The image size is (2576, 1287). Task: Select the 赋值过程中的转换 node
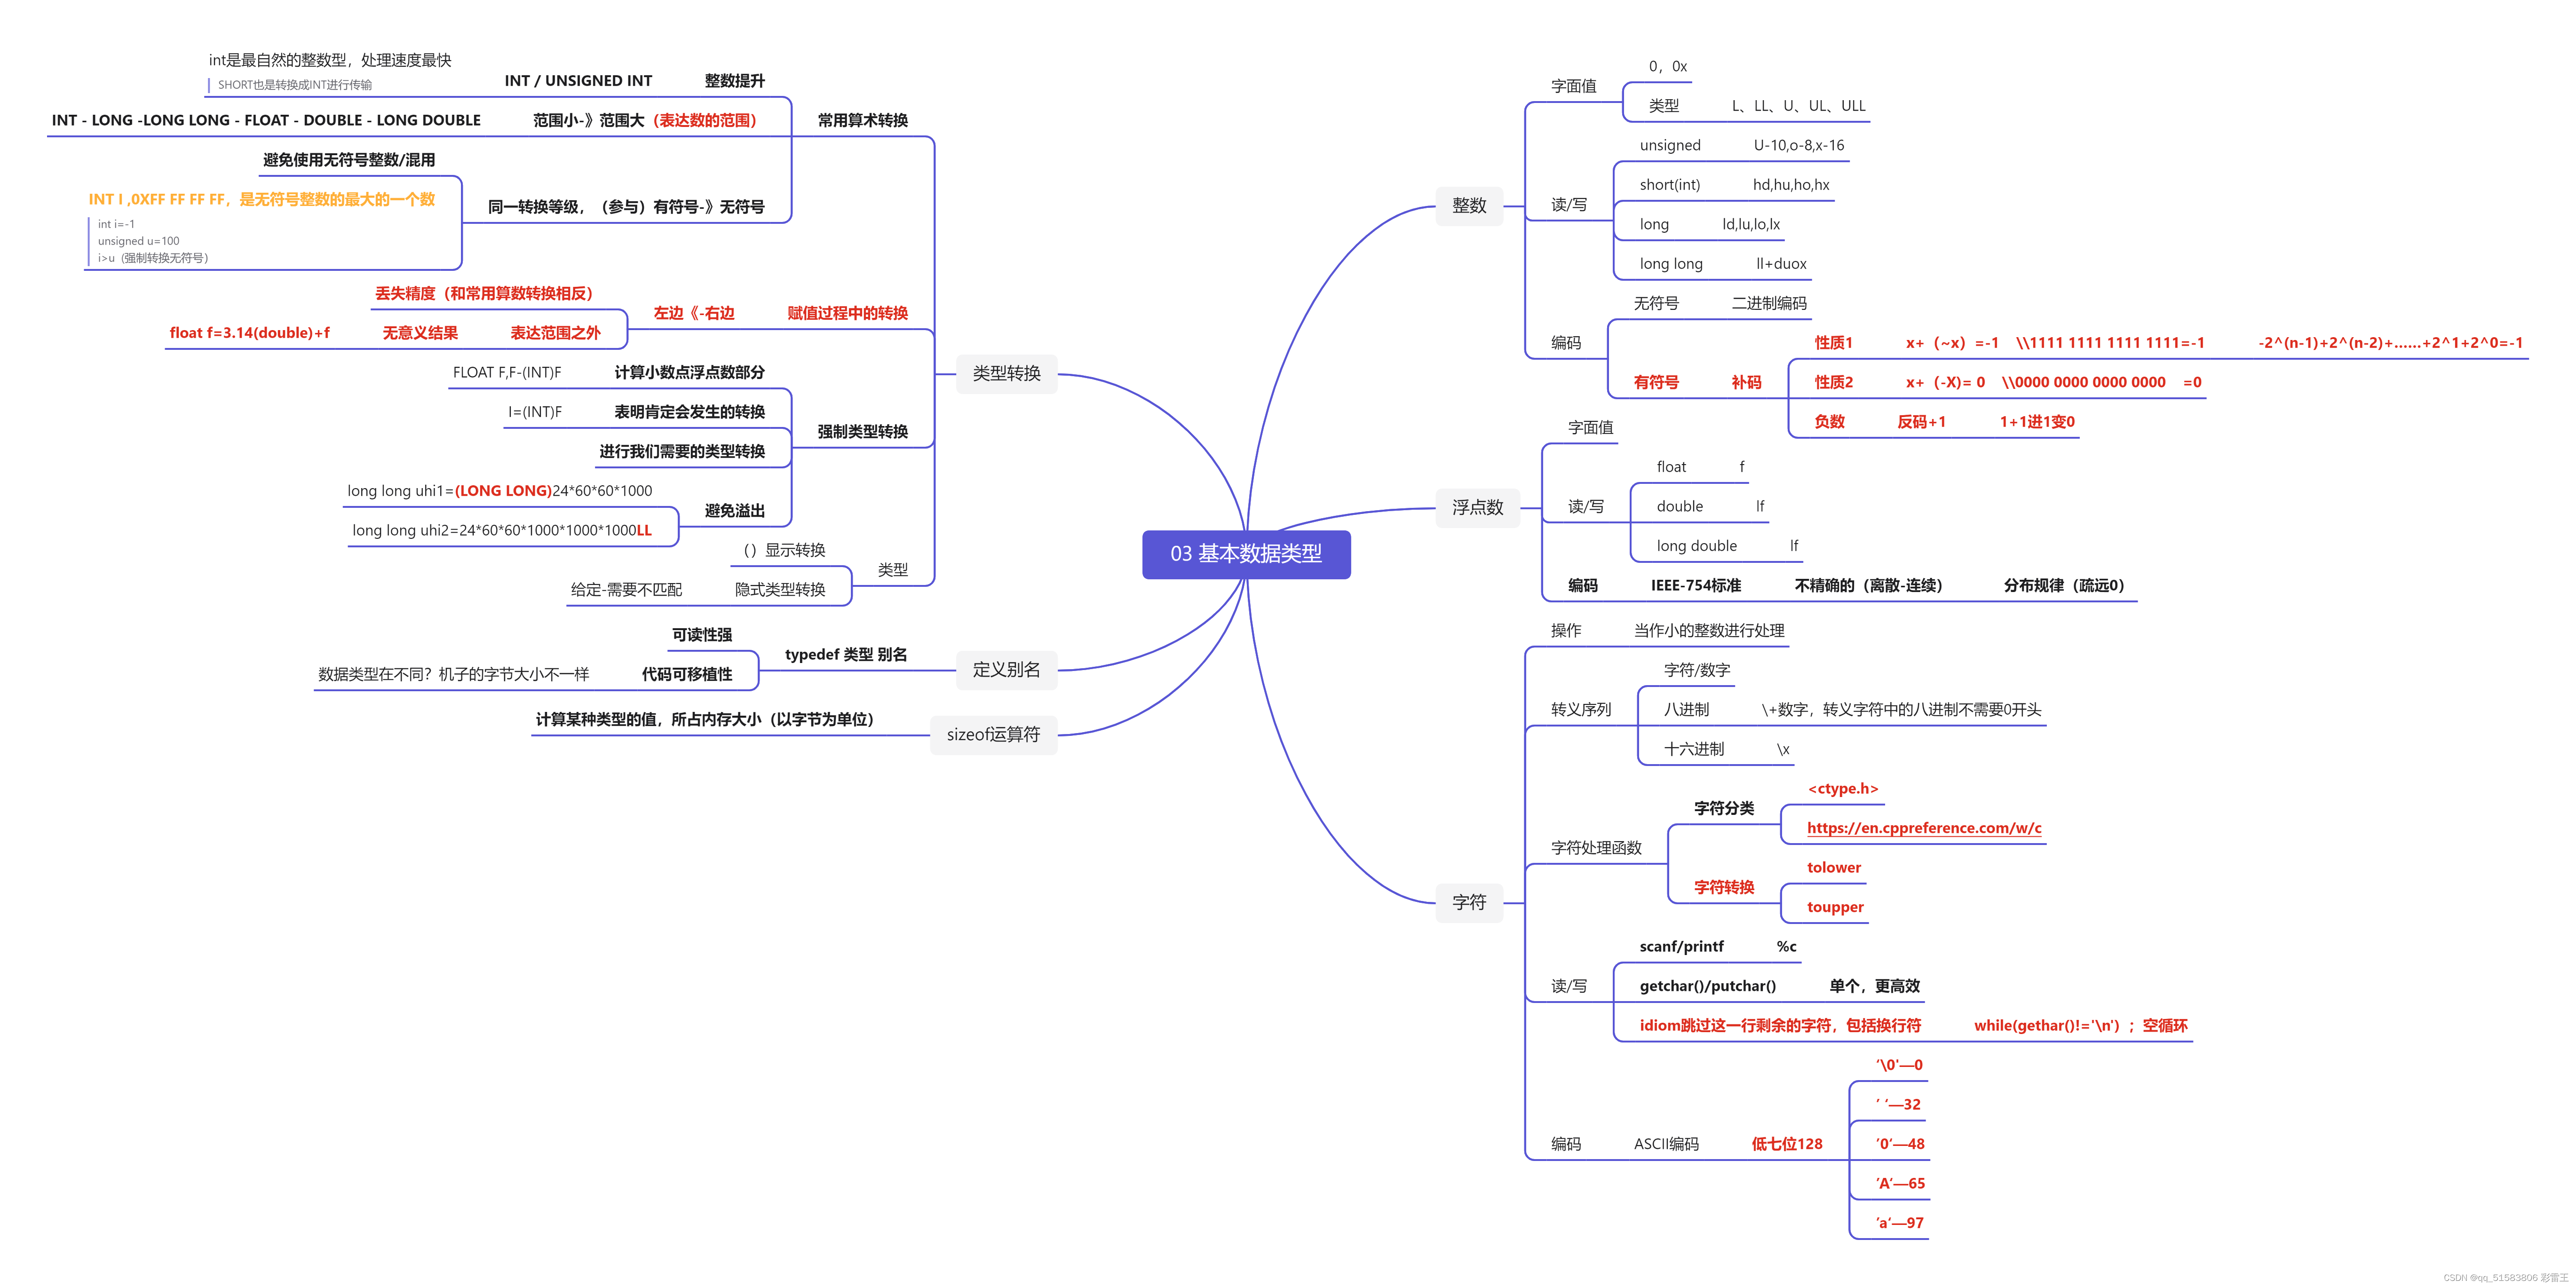click(x=847, y=314)
